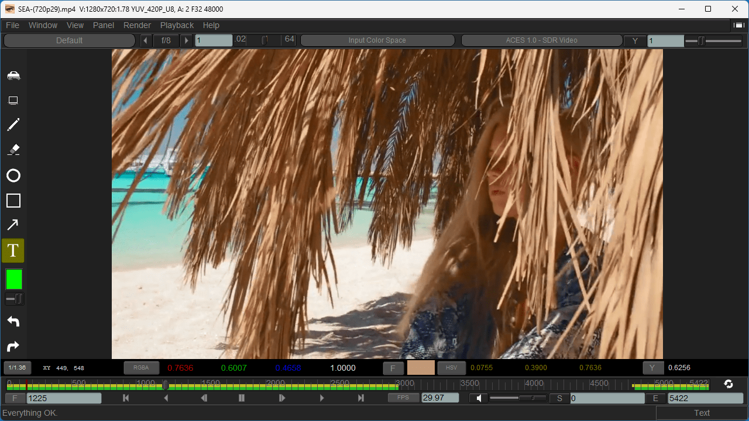Adjust the saturation slider between .02 and 64

click(x=264, y=40)
